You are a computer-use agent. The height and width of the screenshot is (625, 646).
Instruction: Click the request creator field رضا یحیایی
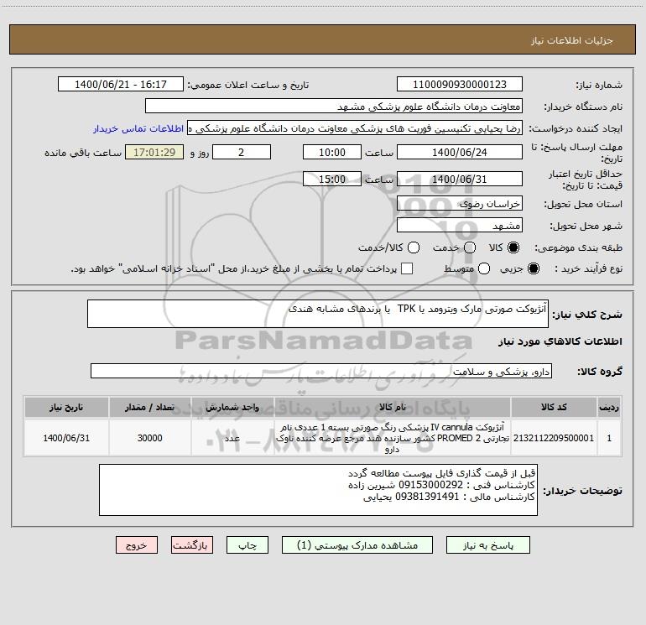tap(355, 128)
